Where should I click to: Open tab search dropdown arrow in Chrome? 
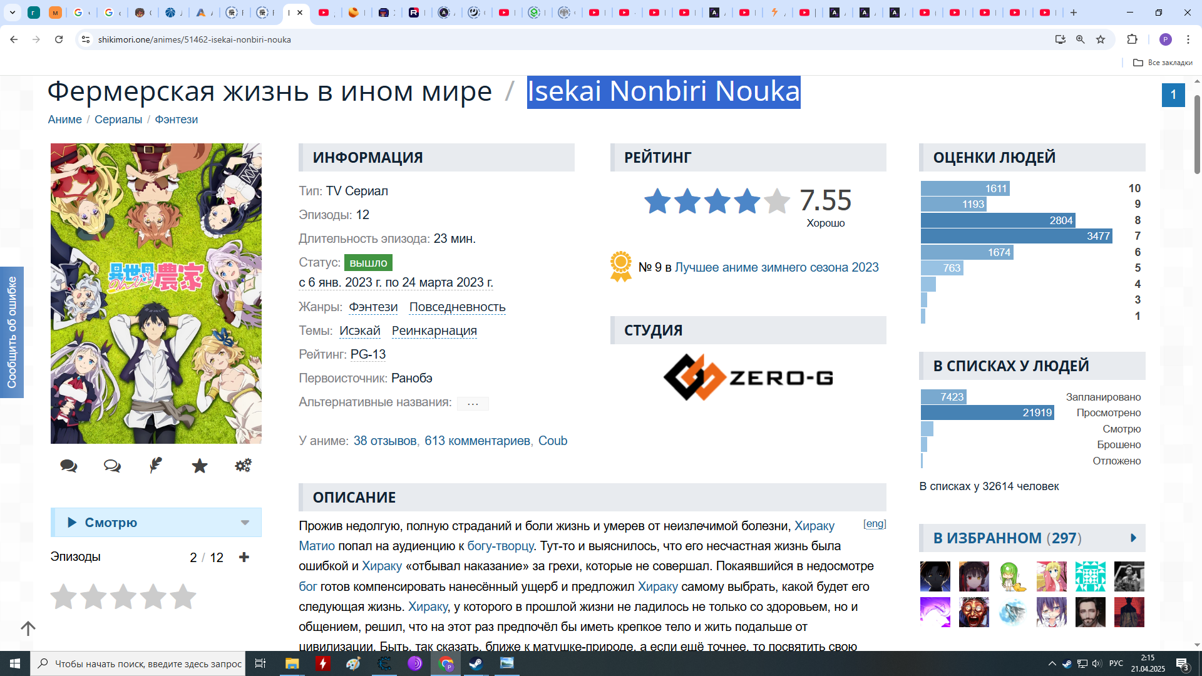pos(13,13)
